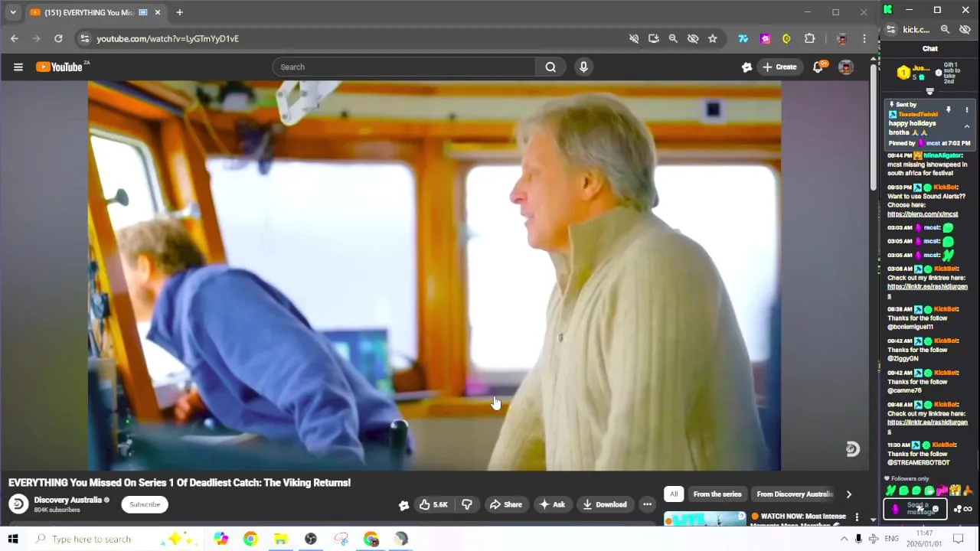The image size is (980, 551).
Task: Open Windows Start menu
Action: [13, 539]
